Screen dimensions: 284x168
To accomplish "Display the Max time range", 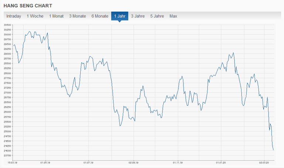I will click(x=173, y=16).
